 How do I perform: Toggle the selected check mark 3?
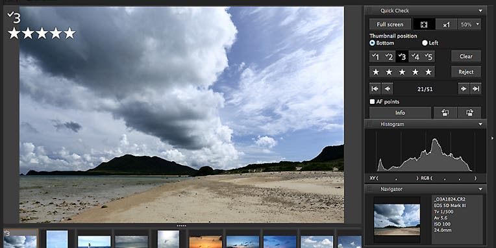[402, 56]
